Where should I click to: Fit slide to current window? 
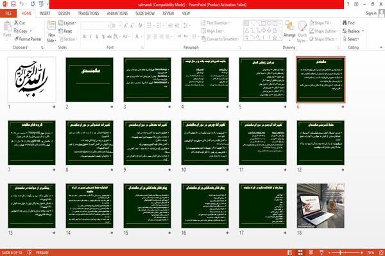click(x=381, y=253)
